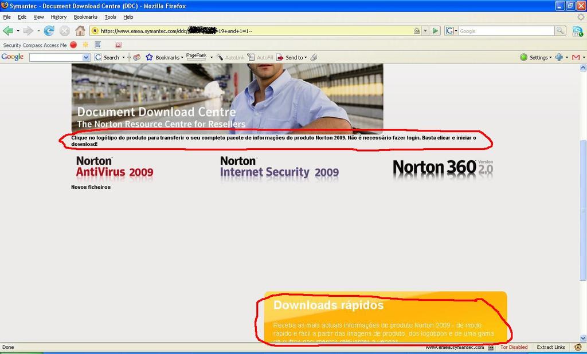
Task: Click the Novos ficheiros text
Action: tap(91, 187)
